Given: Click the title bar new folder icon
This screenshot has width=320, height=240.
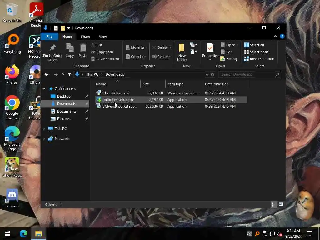Looking at the screenshot, I should [x=63, y=28].
